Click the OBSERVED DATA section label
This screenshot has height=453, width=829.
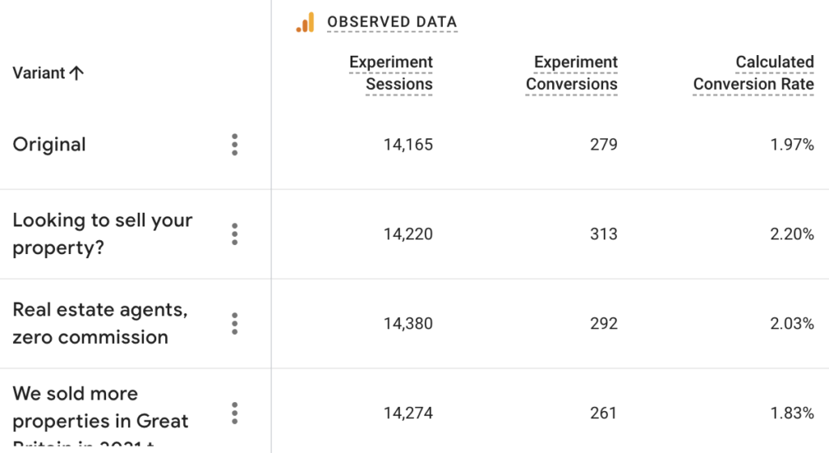(x=392, y=23)
